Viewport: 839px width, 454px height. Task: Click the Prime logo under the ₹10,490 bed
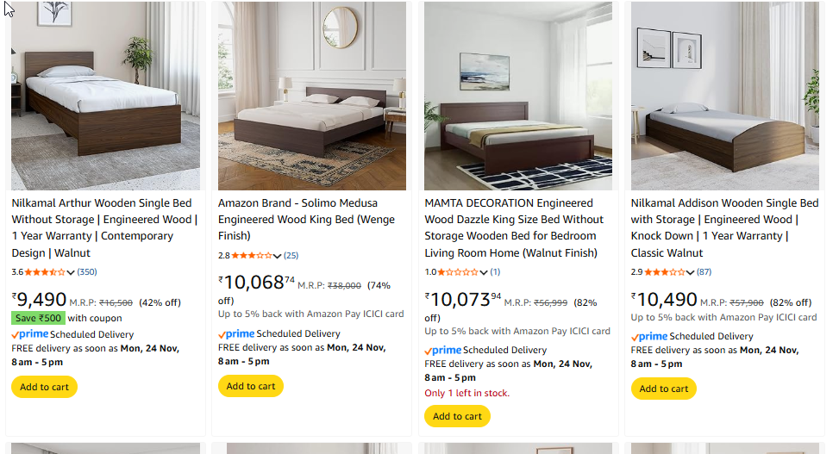(649, 337)
